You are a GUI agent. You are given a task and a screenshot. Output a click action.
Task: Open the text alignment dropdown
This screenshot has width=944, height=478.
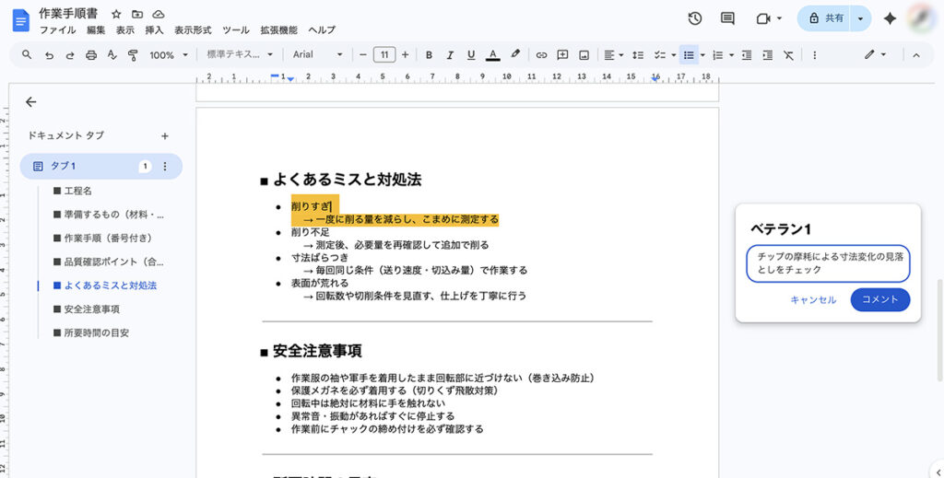point(613,54)
